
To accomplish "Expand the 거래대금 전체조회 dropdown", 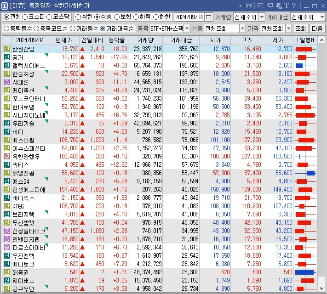I will click(322, 17).
